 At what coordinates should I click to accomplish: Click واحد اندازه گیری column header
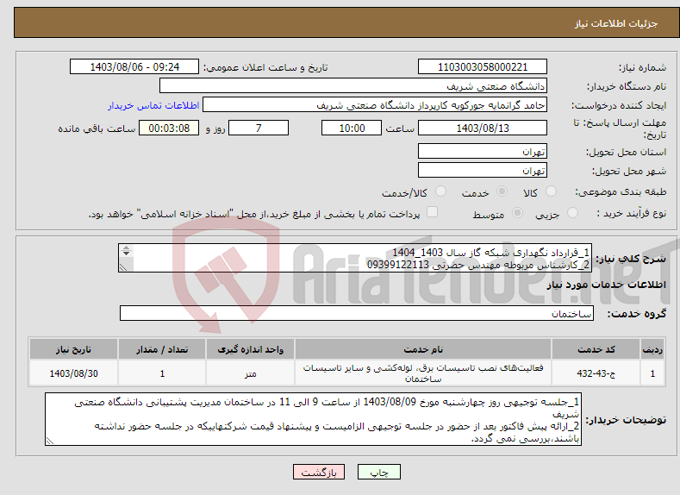click(x=250, y=349)
